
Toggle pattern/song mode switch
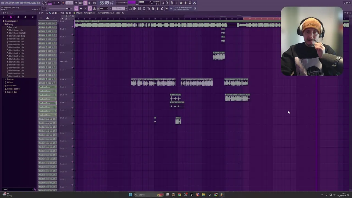[50, 3]
